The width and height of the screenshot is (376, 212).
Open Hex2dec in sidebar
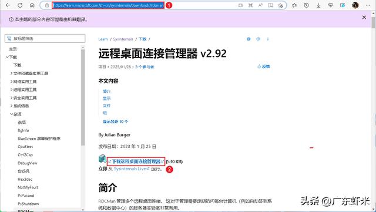pos(25,179)
